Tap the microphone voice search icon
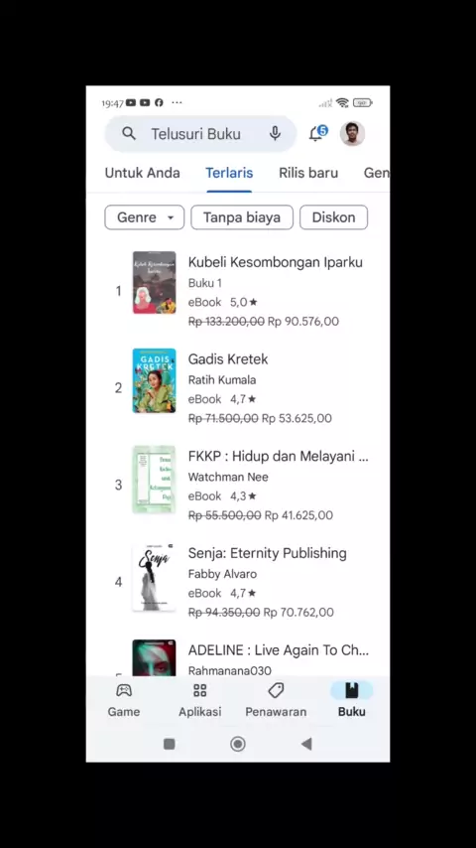476x848 pixels. (275, 134)
